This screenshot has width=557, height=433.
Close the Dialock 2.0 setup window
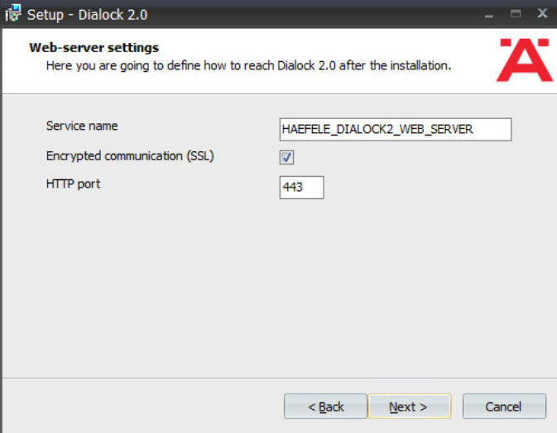[542, 13]
